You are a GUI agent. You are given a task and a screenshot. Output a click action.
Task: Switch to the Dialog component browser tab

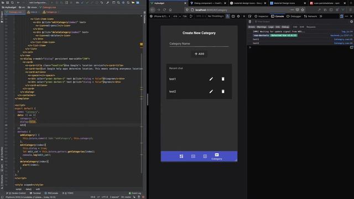208,3
